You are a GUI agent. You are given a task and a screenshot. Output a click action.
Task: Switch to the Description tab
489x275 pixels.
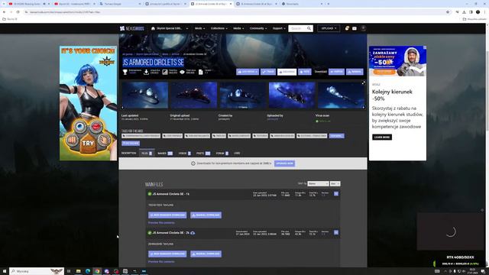tap(129, 154)
